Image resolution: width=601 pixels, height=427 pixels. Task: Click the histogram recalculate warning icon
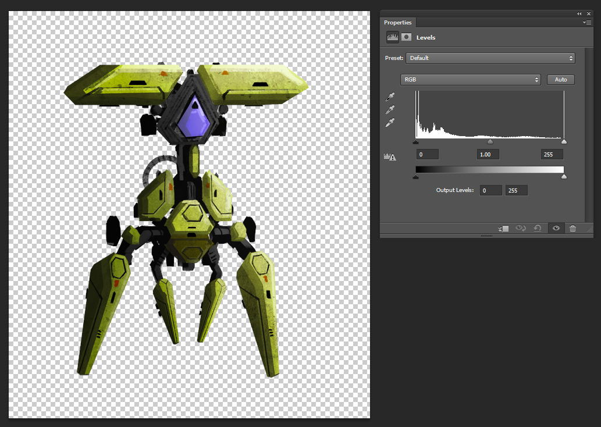click(x=390, y=156)
